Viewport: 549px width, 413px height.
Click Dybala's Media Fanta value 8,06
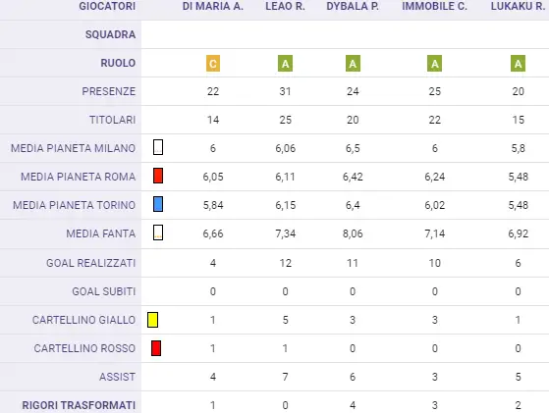pos(353,233)
